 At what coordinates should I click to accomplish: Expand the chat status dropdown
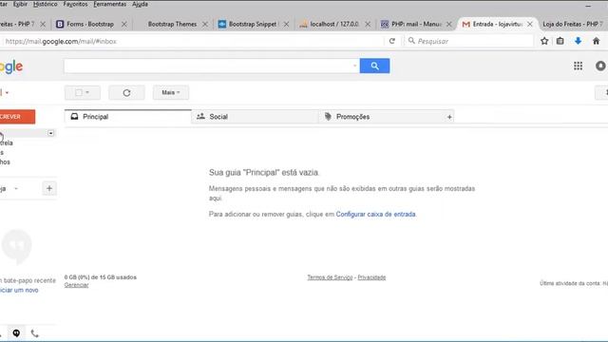(16, 188)
